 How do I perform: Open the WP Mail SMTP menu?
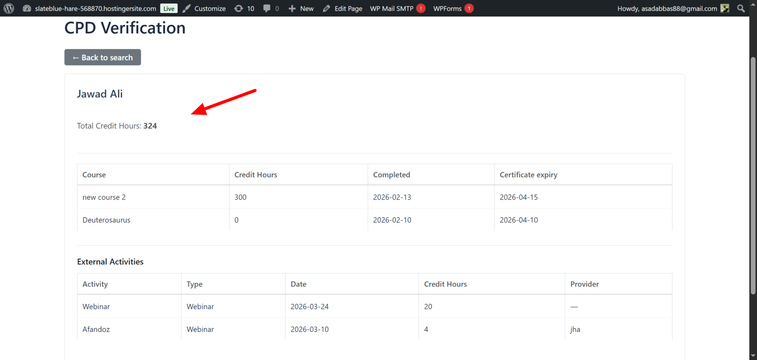(x=391, y=8)
